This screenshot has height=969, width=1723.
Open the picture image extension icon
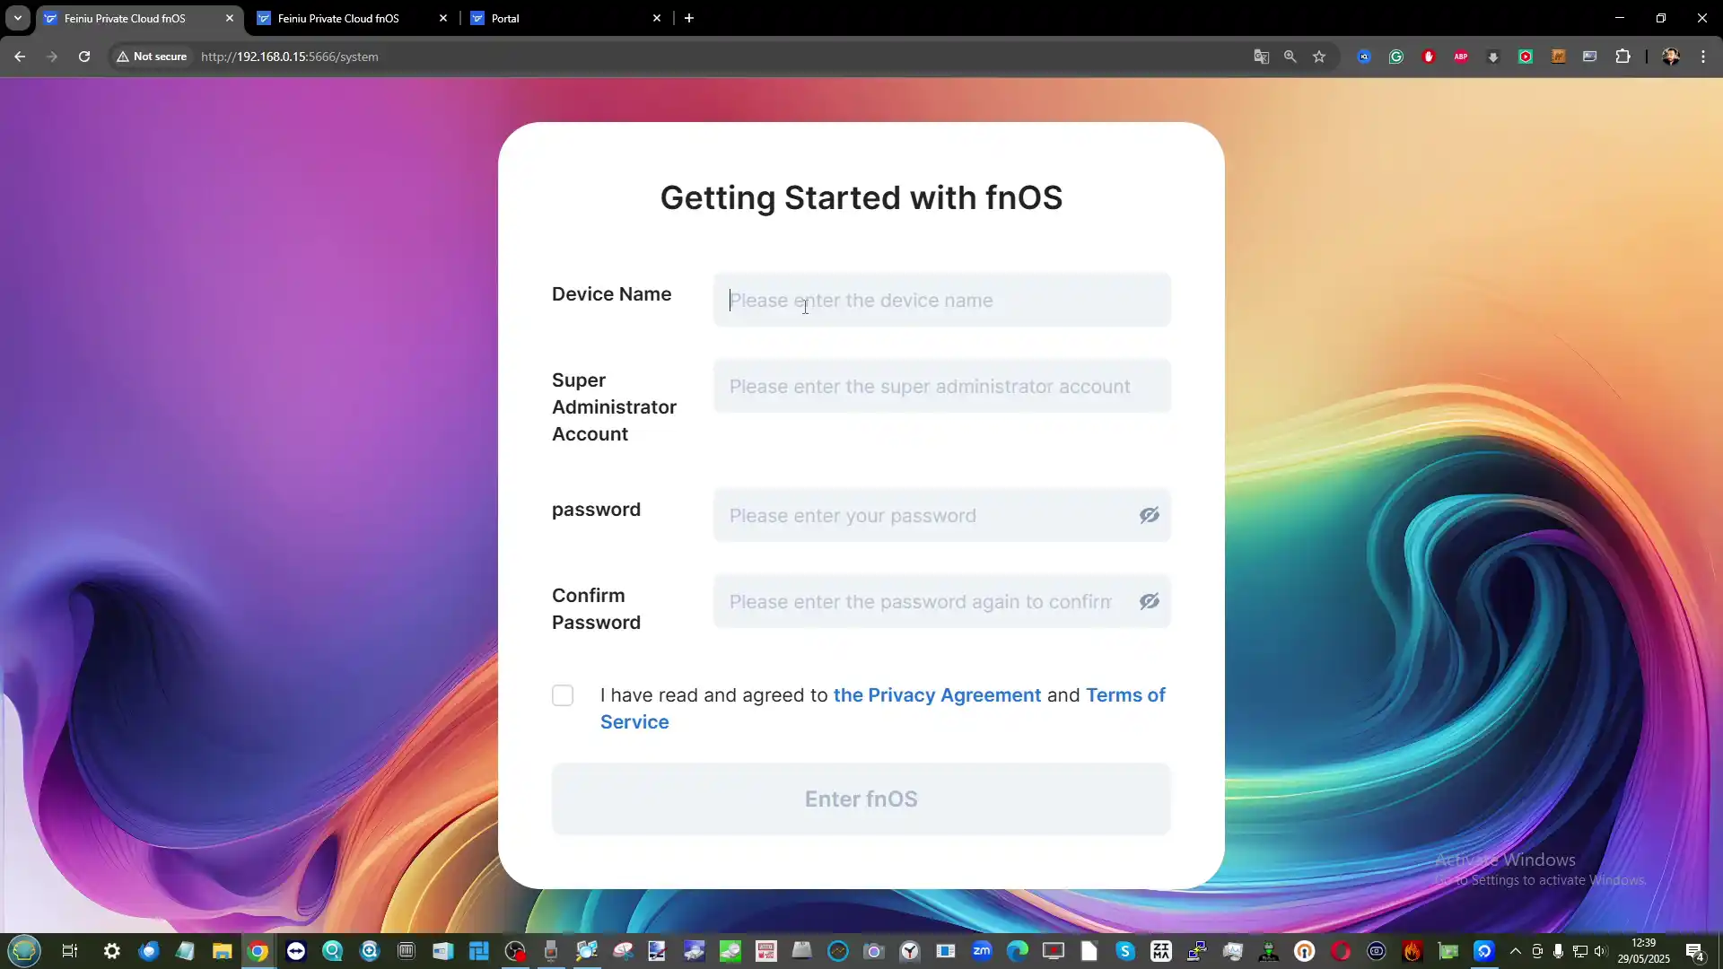click(x=1590, y=57)
